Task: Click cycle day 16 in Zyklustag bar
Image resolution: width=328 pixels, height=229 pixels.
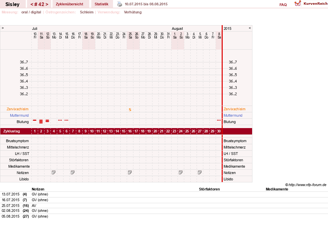Action: pos(130,131)
